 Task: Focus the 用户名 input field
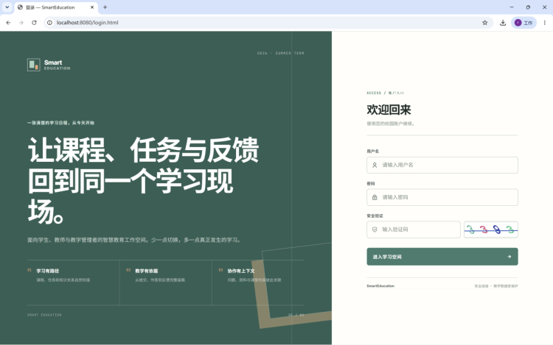[x=442, y=165]
